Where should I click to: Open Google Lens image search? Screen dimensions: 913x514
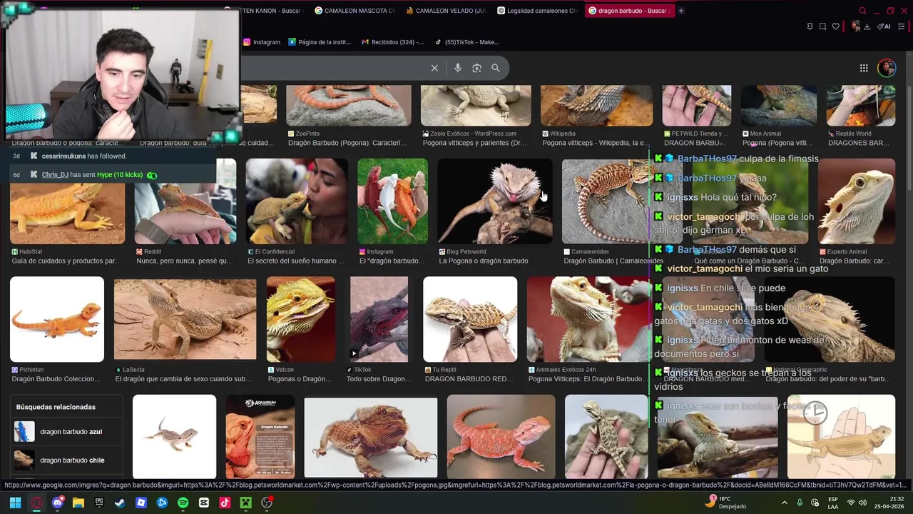pos(476,68)
